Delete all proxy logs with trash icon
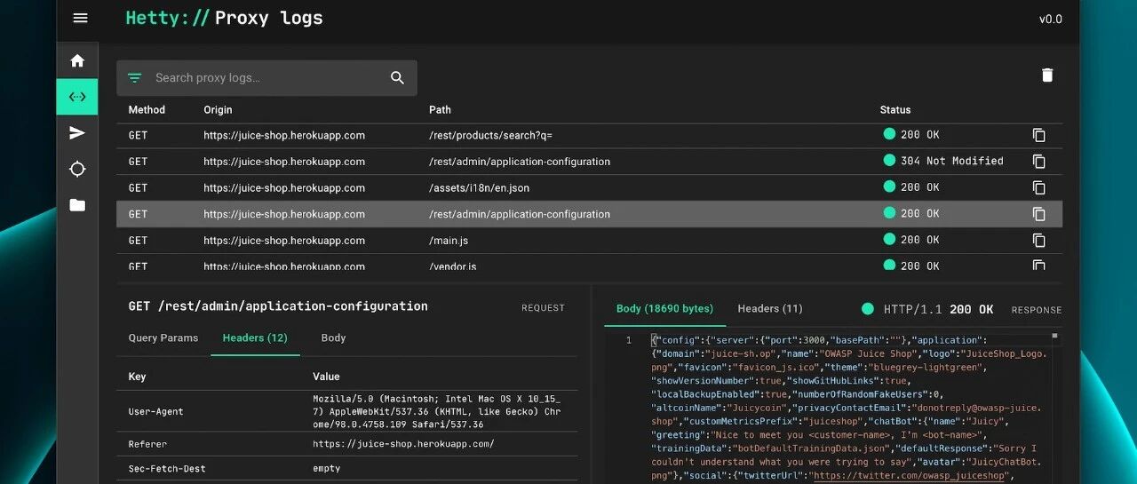1137x484 pixels. [1047, 75]
